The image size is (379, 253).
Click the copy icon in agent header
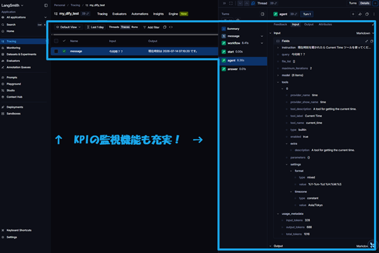(367, 14)
